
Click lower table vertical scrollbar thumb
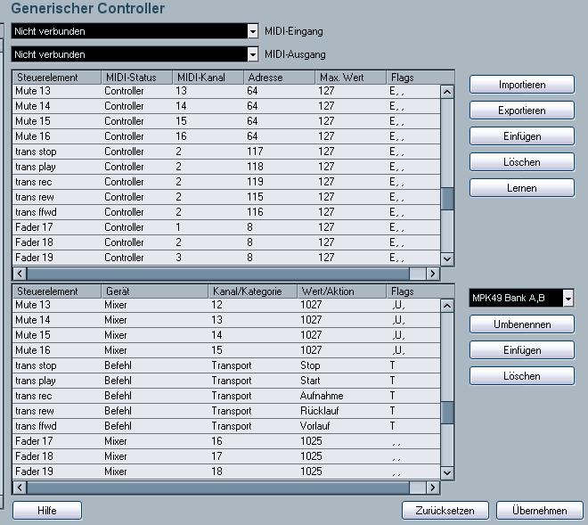point(447,413)
